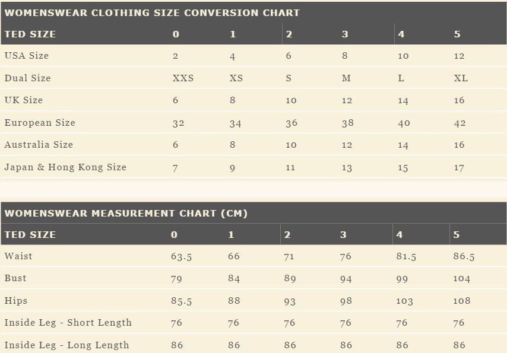507x353 pixels.
Task: Select the Hips row label
Action: point(16,301)
